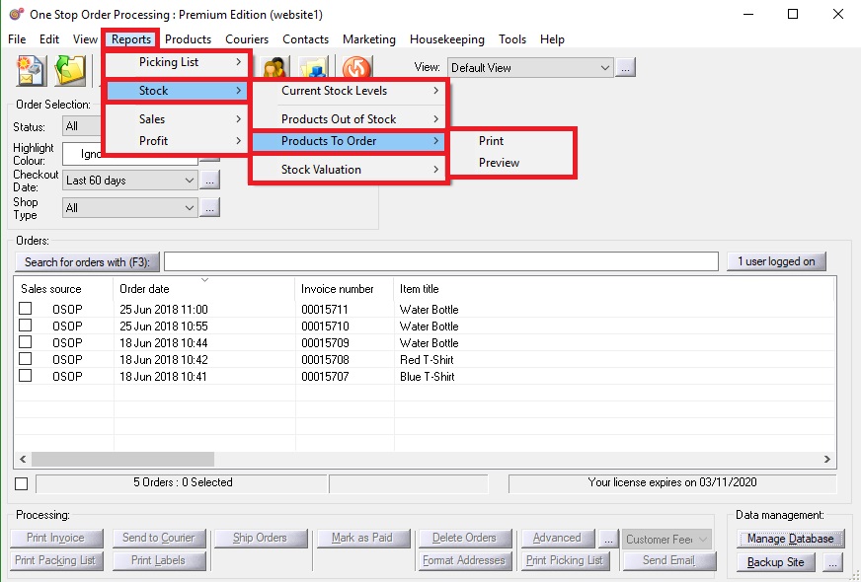Click the folder with blue boxes toolbar icon
The height and width of the screenshot is (582, 861).
314,68
